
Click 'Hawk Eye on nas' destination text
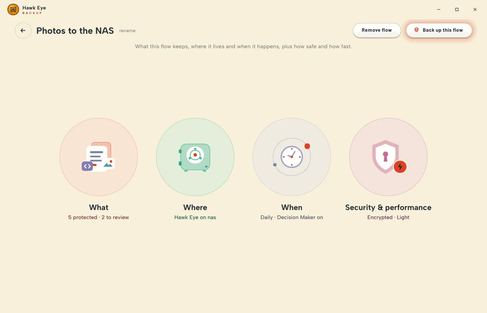tap(195, 217)
